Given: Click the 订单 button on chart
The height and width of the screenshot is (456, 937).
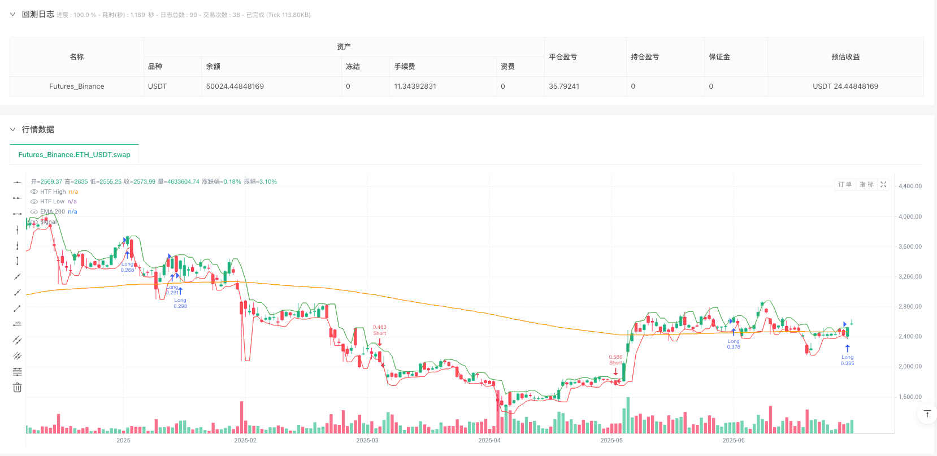Looking at the screenshot, I should (845, 184).
